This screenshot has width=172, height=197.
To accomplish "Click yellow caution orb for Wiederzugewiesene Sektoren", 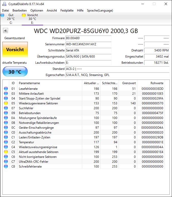I will tap(6, 103).
